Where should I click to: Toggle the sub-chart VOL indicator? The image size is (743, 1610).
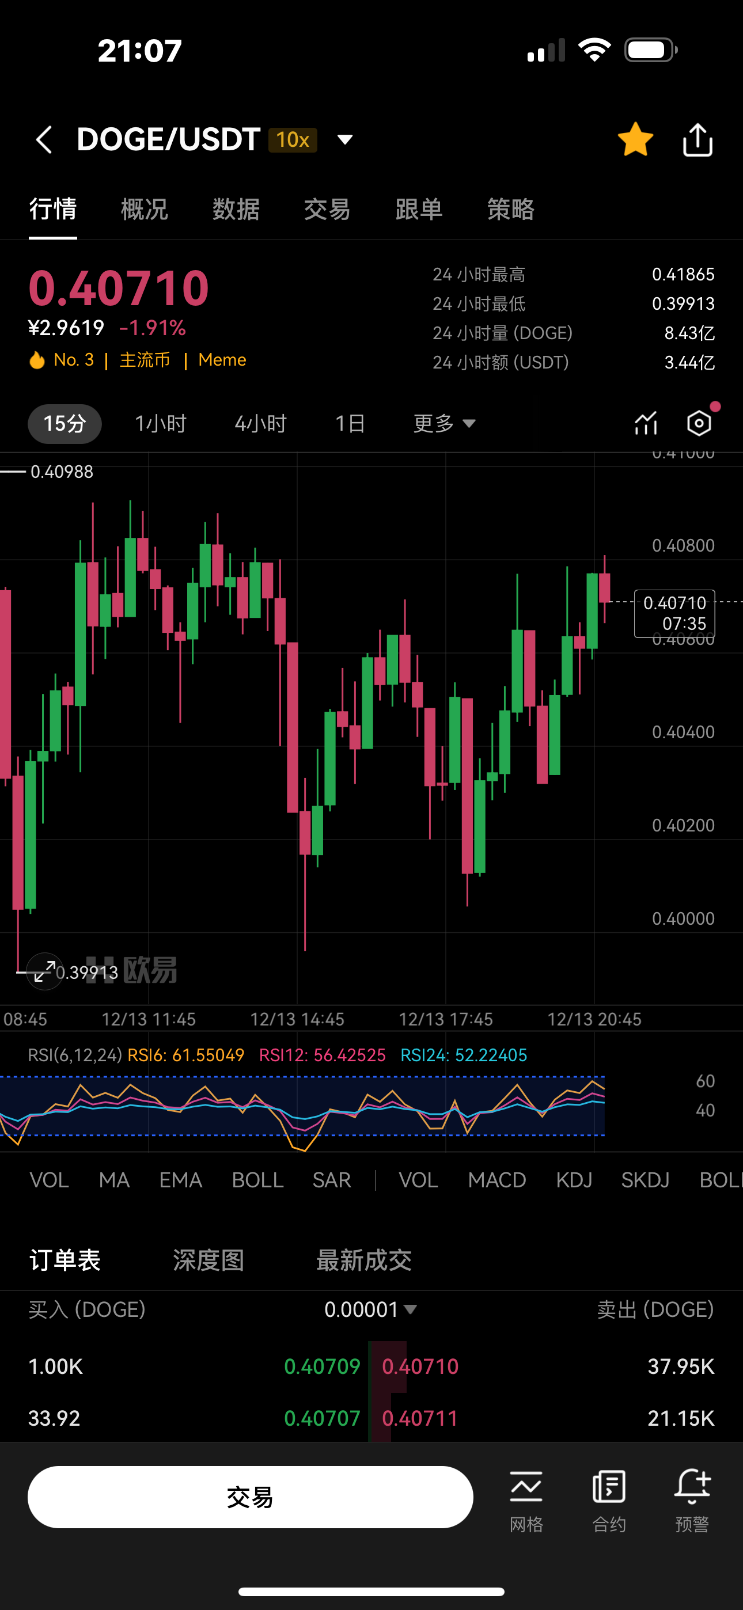(x=418, y=1180)
